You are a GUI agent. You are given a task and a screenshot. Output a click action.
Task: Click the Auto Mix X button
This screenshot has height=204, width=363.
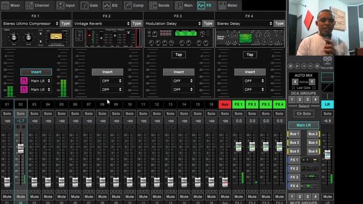[295, 82]
